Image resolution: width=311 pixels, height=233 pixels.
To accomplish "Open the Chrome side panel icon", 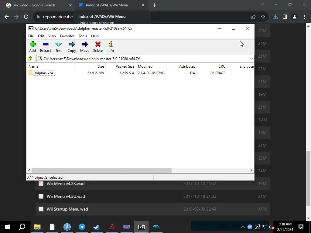I will tap(285, 17).
